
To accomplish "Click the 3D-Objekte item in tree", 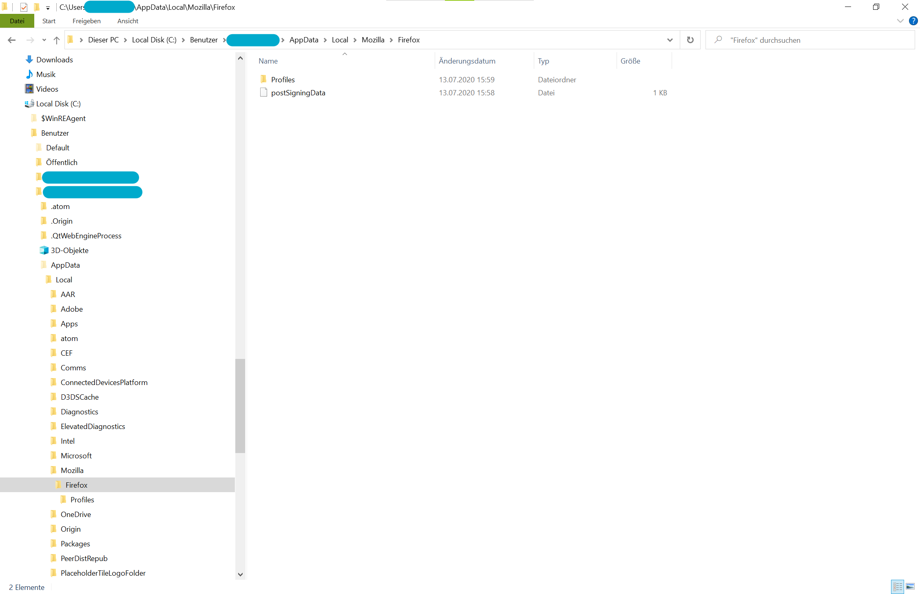I will pos(69,251).
